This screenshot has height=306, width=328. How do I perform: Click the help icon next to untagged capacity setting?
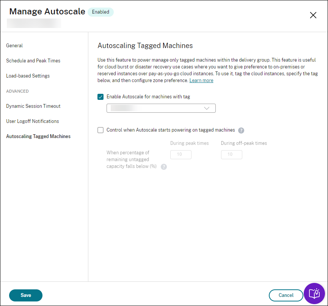click(164, 166)
